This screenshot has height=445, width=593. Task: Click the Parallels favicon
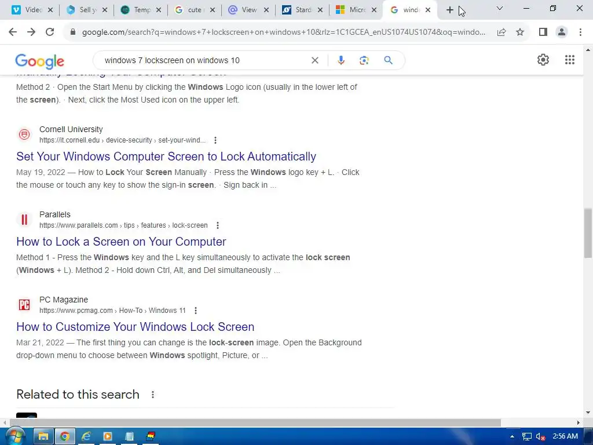pos(24,220)
